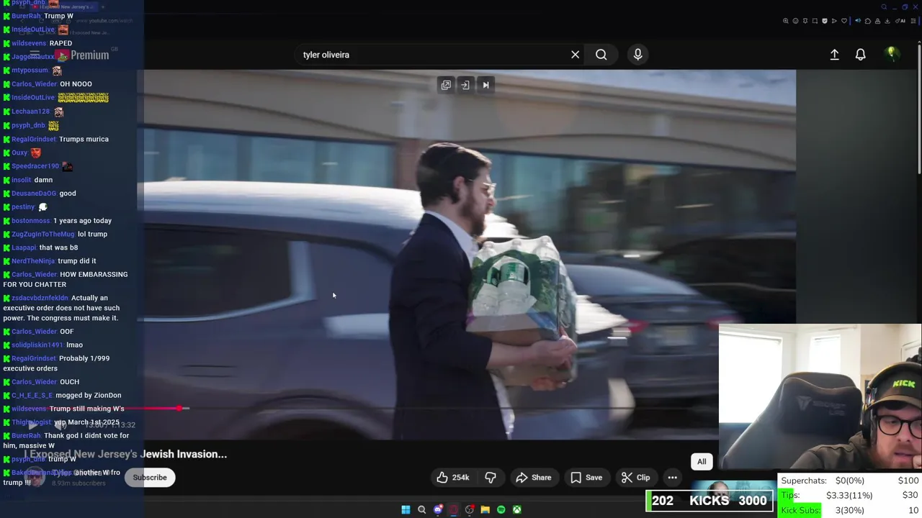
Task: Click chat username 'bostonmoss'
Action: tap(31, 221)
